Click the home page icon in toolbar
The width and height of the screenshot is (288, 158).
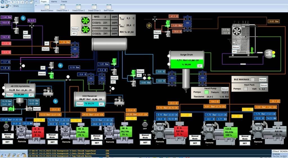[27, 2]
